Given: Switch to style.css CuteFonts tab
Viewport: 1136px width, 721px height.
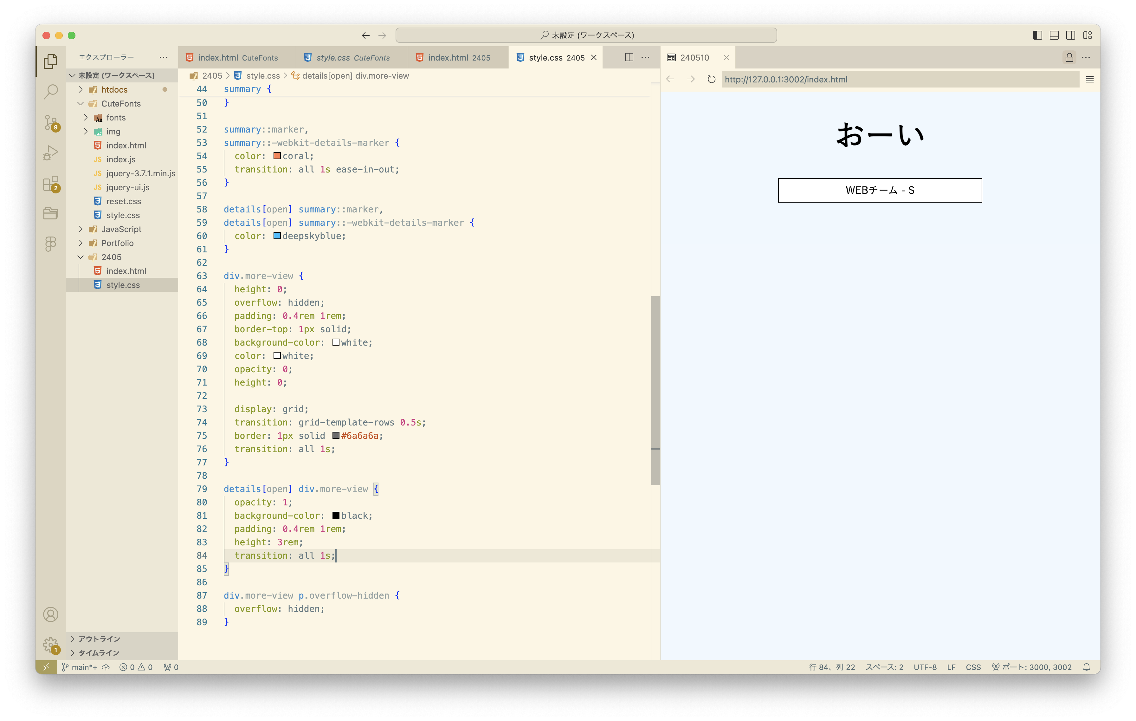Looking at the screenshot, I should click(352, 57).
